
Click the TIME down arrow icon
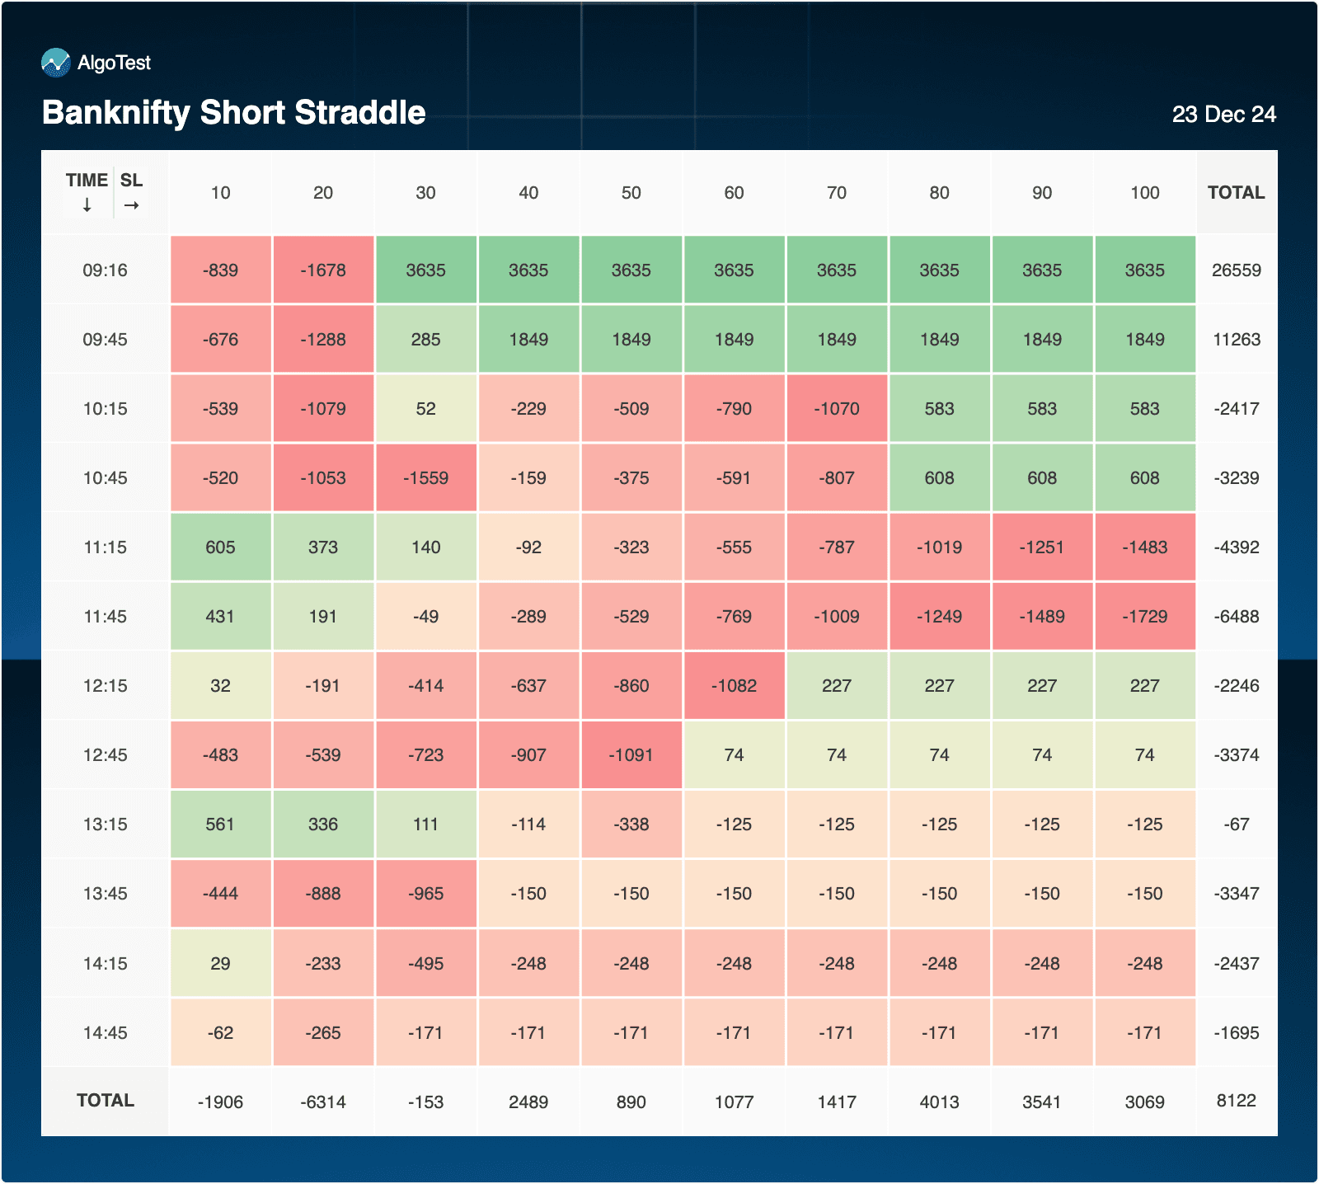tap(87, 205)
